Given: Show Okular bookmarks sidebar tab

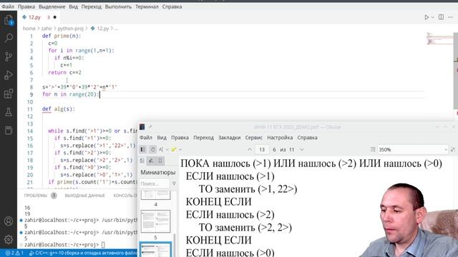Looking at the screenshot, I should (x=160, y=161).
